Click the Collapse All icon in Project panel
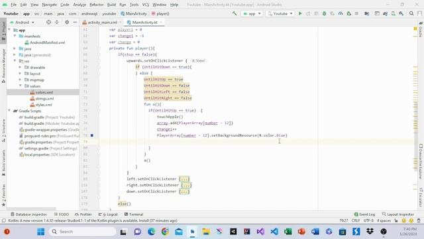Viewport: 424px width, 239px height. pyautogui.click(x=57, y=22)
